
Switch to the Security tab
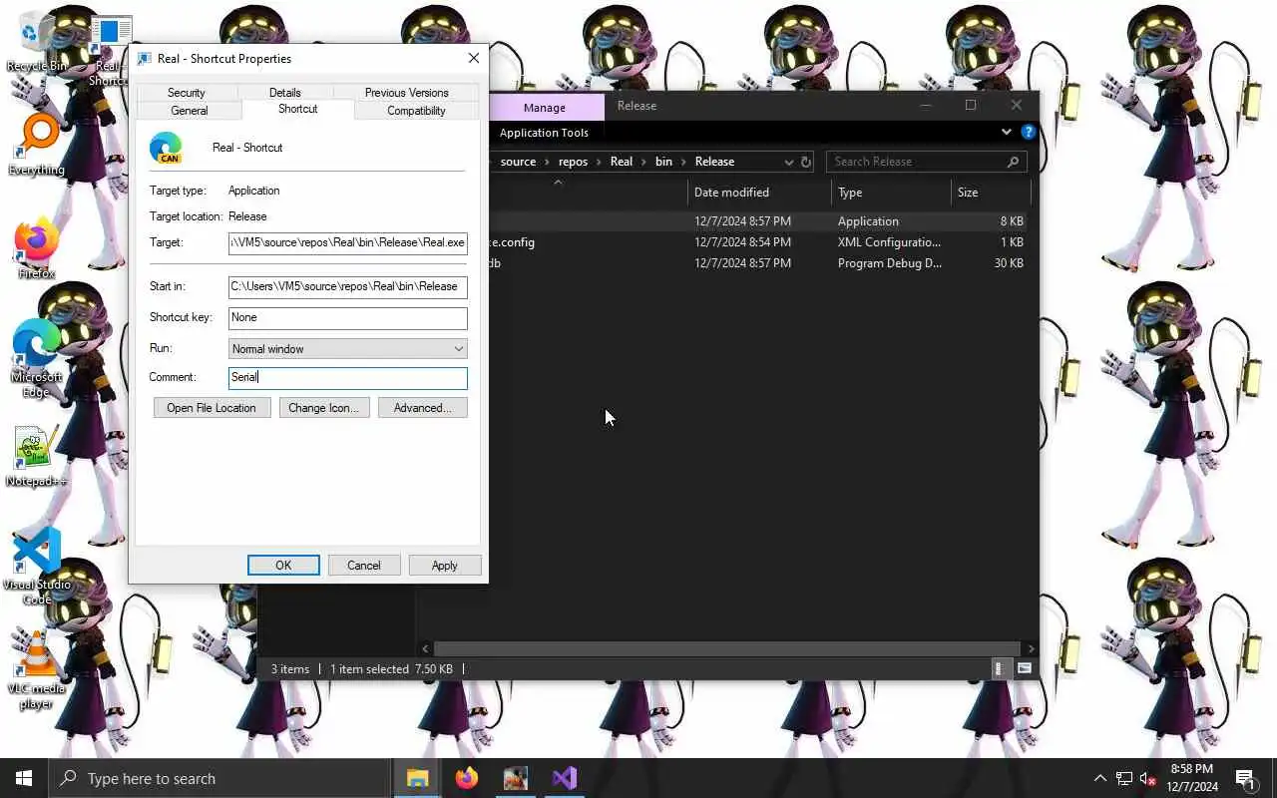pos(186,93)
